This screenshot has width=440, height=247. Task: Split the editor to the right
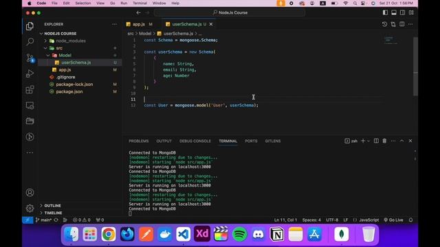401,25
